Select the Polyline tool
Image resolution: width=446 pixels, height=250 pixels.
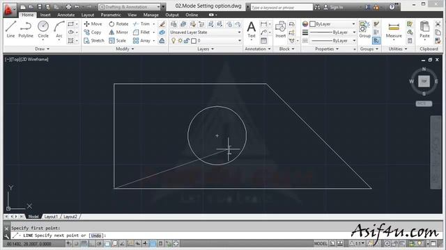(26, 29)
